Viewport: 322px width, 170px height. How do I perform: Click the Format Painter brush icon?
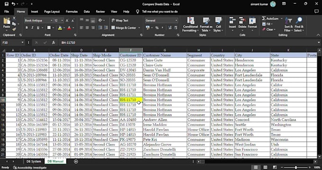(x=14, y=29)
